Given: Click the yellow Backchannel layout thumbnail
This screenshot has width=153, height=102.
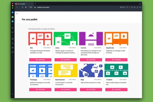Looking at the screenshot, I should (x=66, y=70).
